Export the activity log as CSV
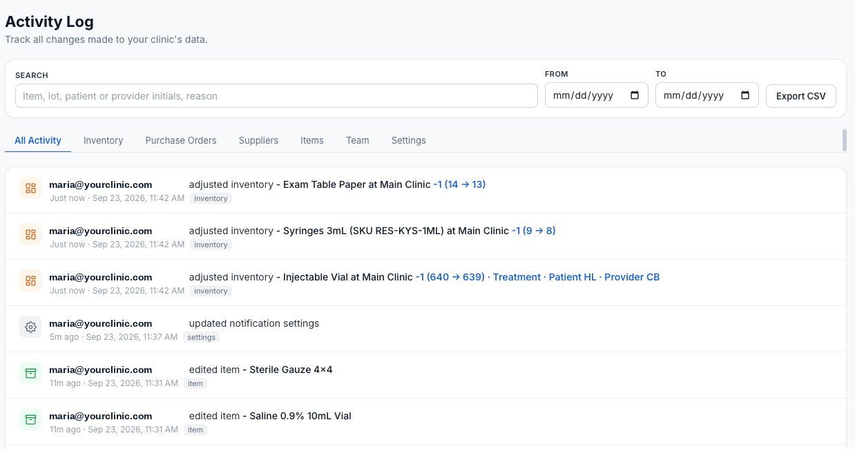855x449 pixels. (801, 96)
